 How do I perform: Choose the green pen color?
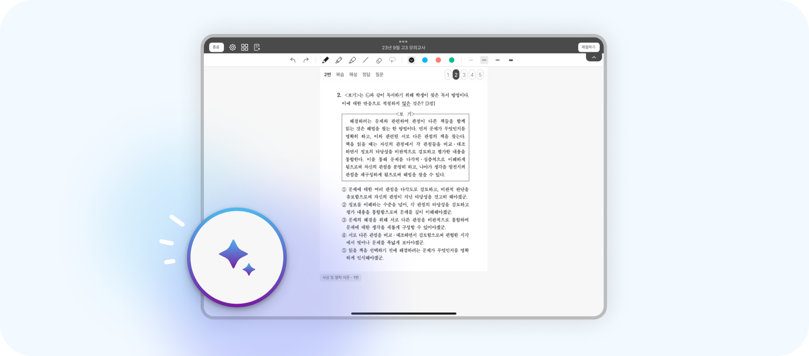(x=452, y=60)
